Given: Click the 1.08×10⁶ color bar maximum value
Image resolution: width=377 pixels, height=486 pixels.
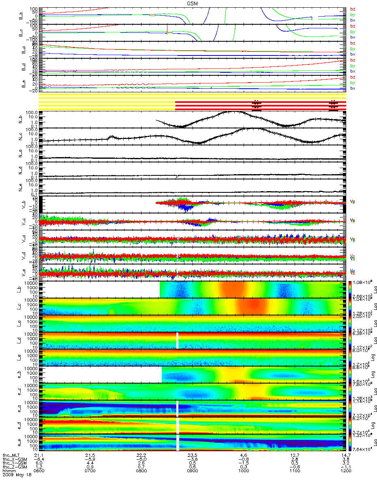Looking at the screenshot, I should 363,281.
